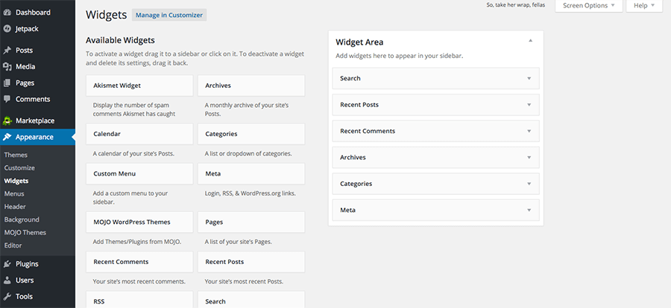Open Header submenu link
671x308 pixels.
click(15, 206)
